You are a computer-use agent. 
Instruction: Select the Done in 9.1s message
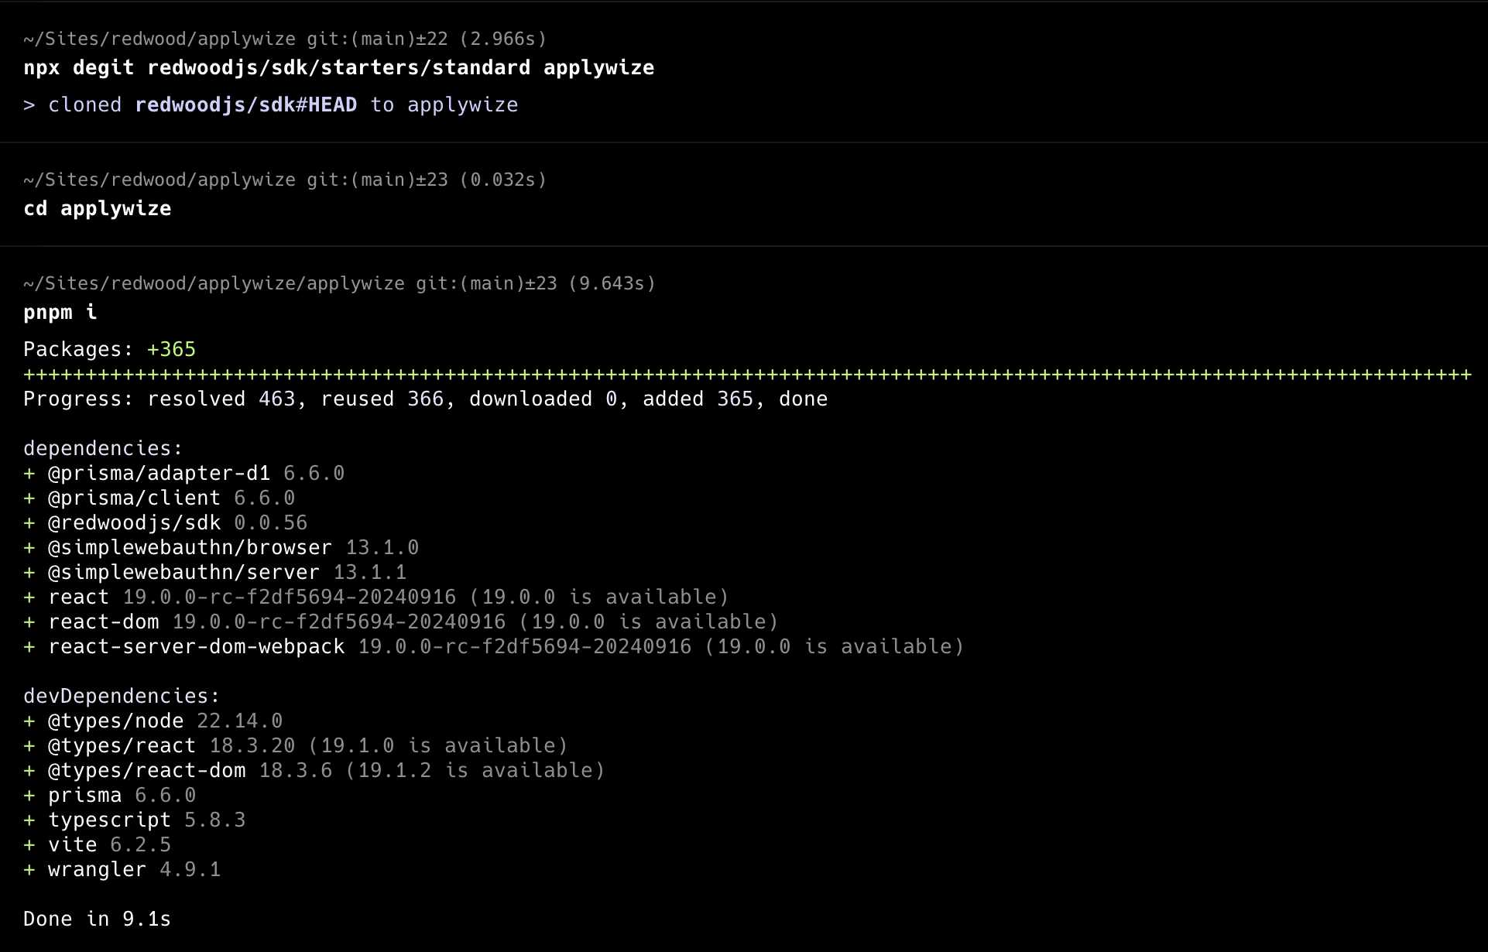coord(97,919)
